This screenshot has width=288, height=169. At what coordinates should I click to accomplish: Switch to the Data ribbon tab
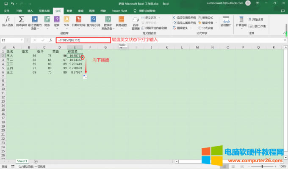[x=69, y=11]
